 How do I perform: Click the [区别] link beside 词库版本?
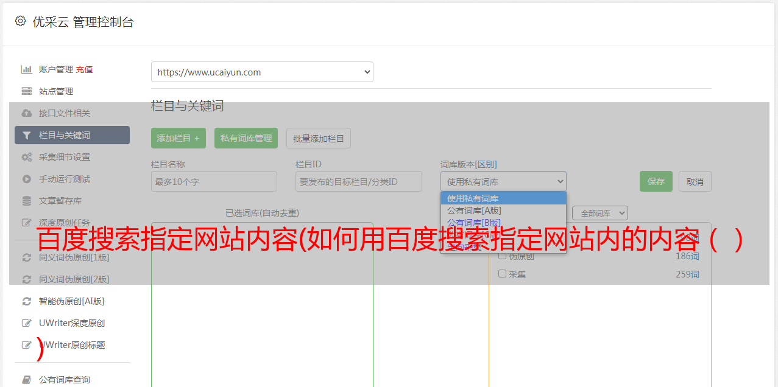(486, 164)
